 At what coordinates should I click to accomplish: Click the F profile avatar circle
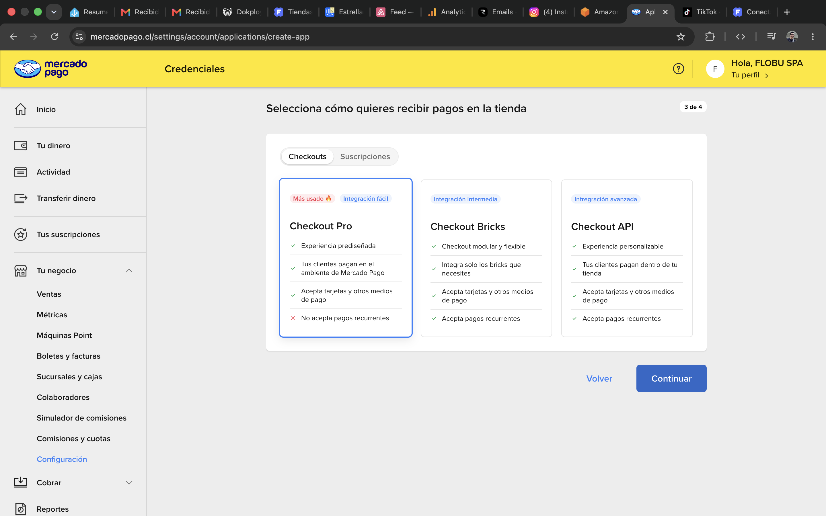coord(715,69)
